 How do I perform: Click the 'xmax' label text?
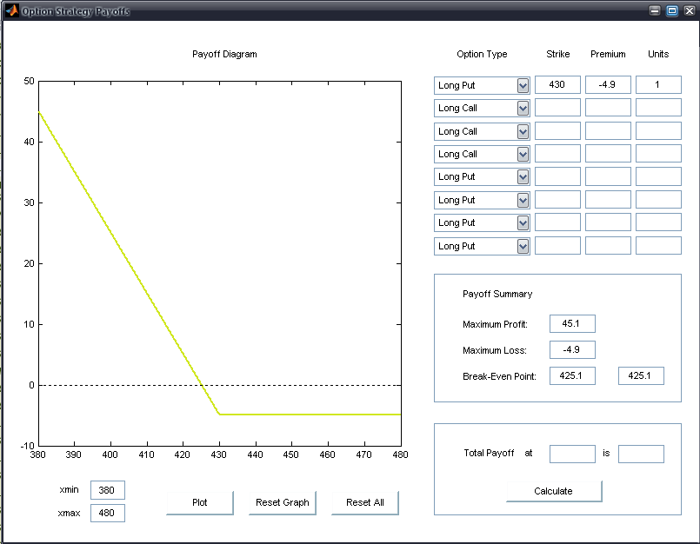(70, 514)
